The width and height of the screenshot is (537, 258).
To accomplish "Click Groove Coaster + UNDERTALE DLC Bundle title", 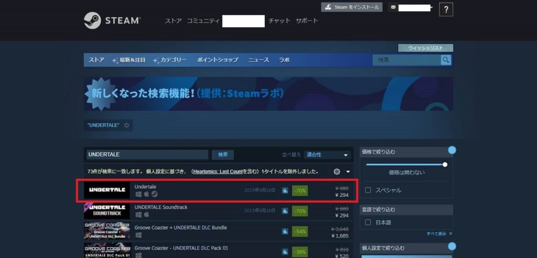I will 181,228.
